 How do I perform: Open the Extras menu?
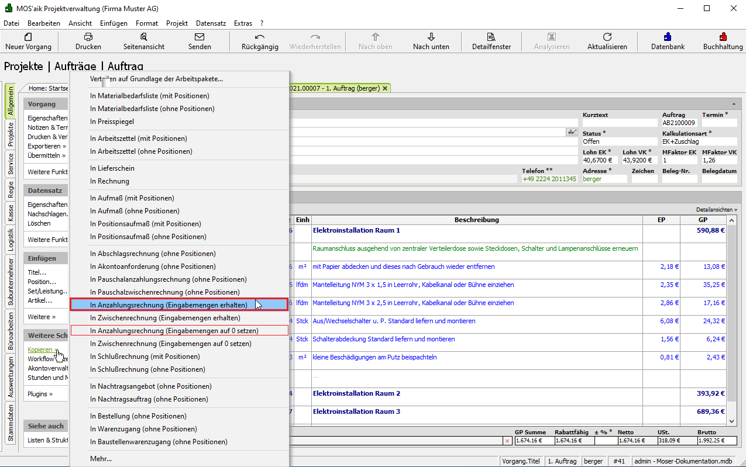click(x=243, y=23)
